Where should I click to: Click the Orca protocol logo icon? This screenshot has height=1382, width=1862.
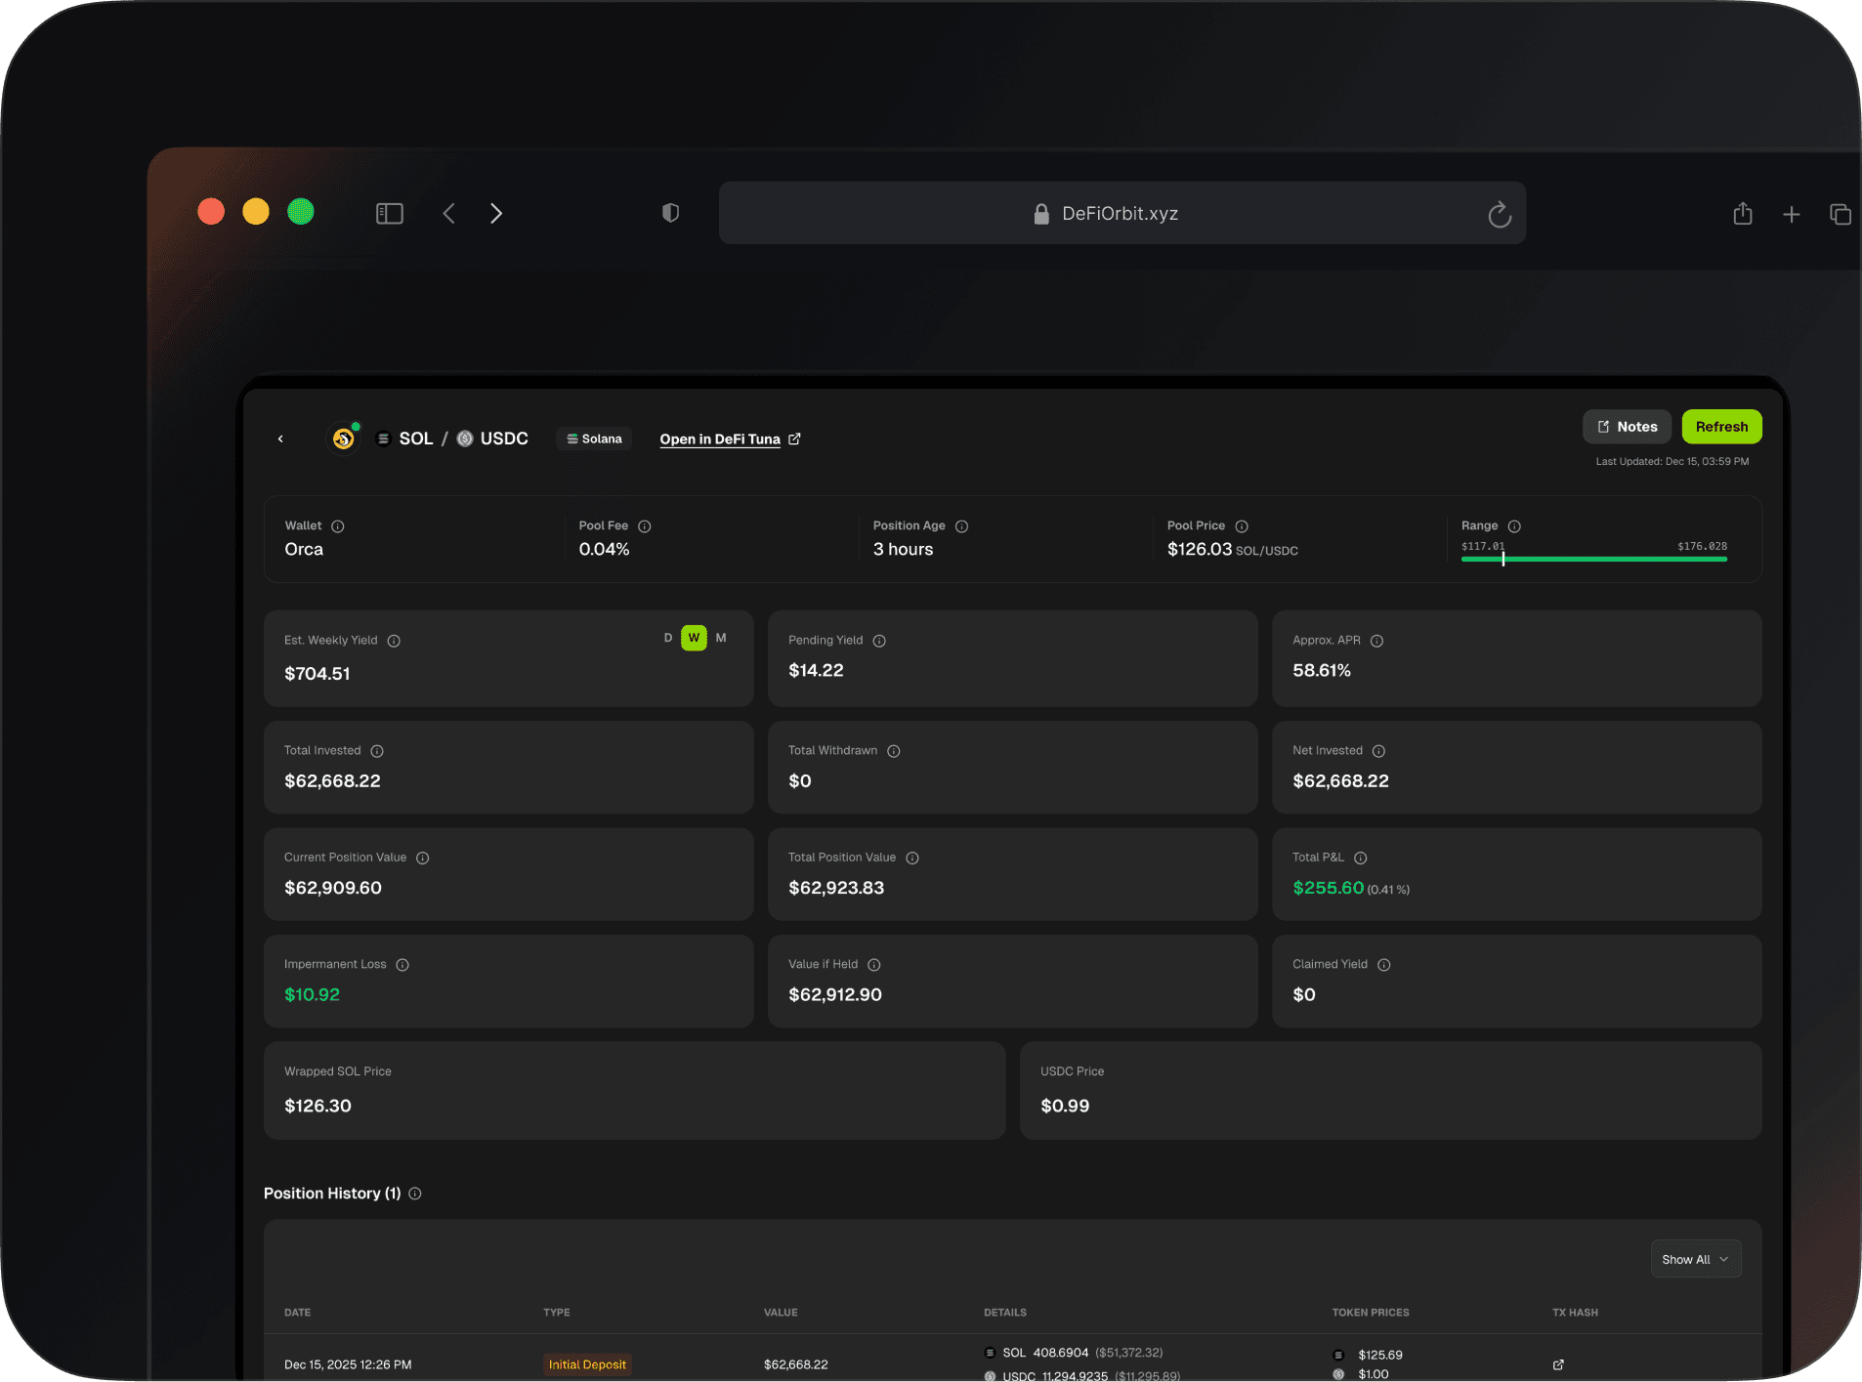pyautogui.click(x=343, y=439)
